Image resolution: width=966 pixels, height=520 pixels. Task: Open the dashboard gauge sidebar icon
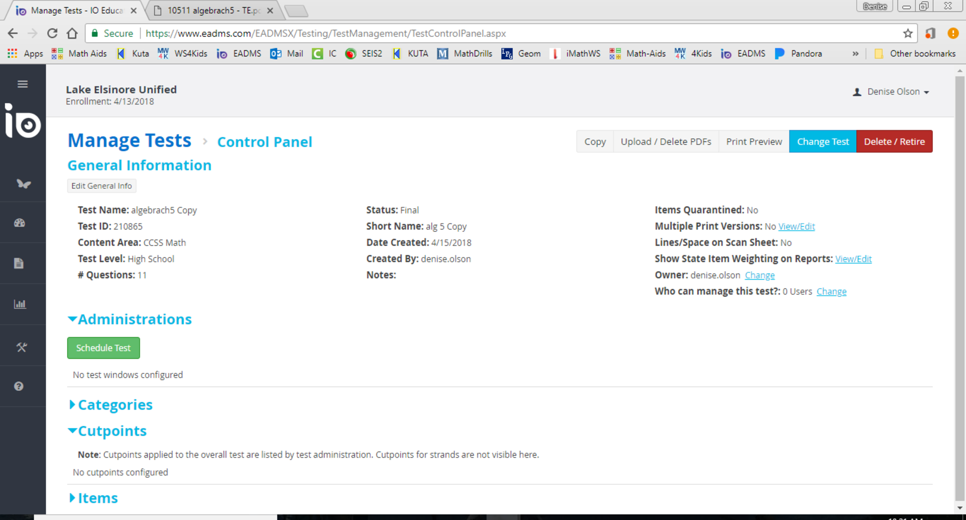19,223
